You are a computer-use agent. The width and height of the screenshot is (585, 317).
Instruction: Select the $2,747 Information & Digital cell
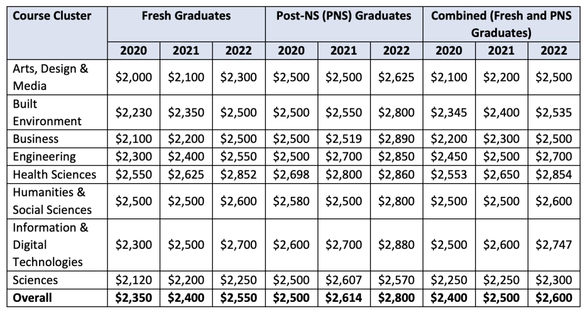pyautogui.click(x=554, y=245)
